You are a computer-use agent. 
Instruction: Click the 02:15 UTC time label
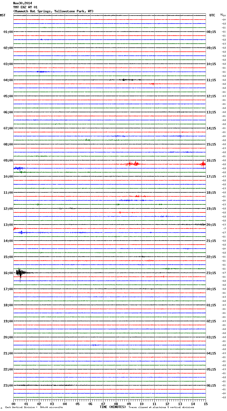pyautogui.click(x=211, y=321)
